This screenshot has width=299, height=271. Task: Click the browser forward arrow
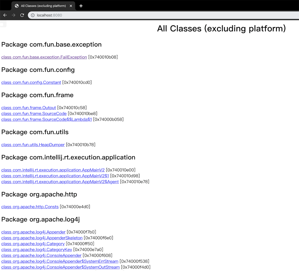tap(13, 15)
